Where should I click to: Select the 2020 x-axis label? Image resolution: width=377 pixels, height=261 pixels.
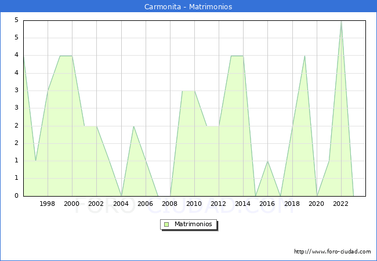(316, 204)
